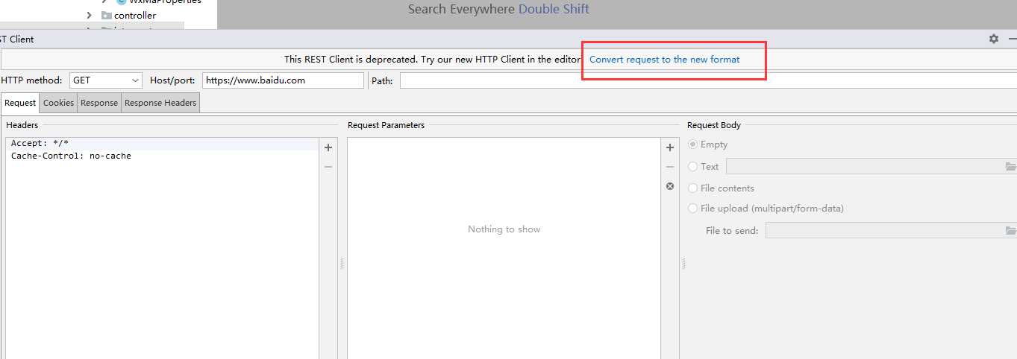Switch to the Response tab
Screen dimensions: 1017x359
(99, 103)
